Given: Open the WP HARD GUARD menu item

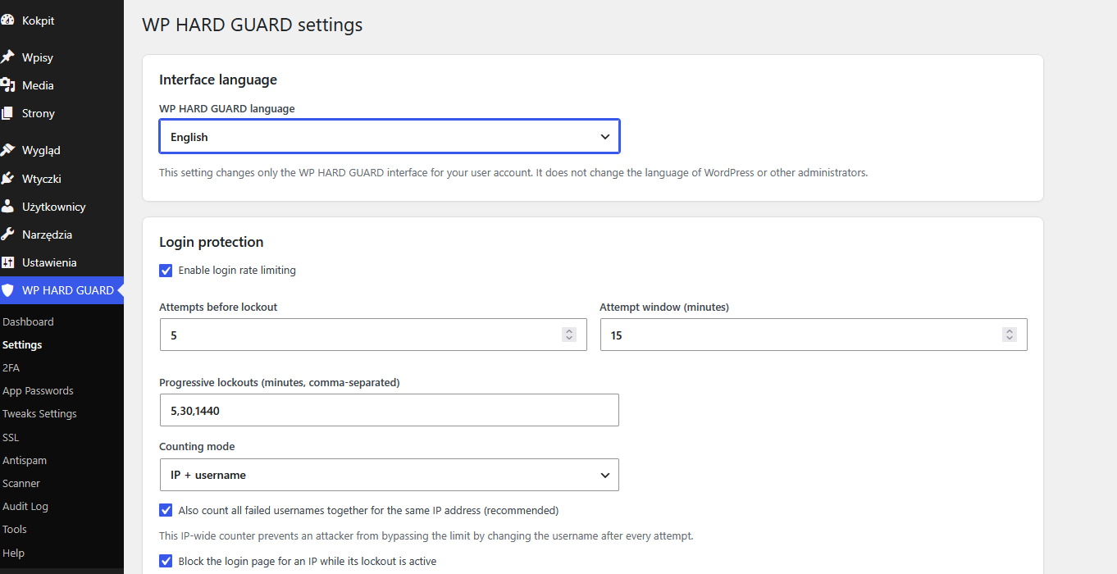Looking at the screenshot, I should point(62,290).
